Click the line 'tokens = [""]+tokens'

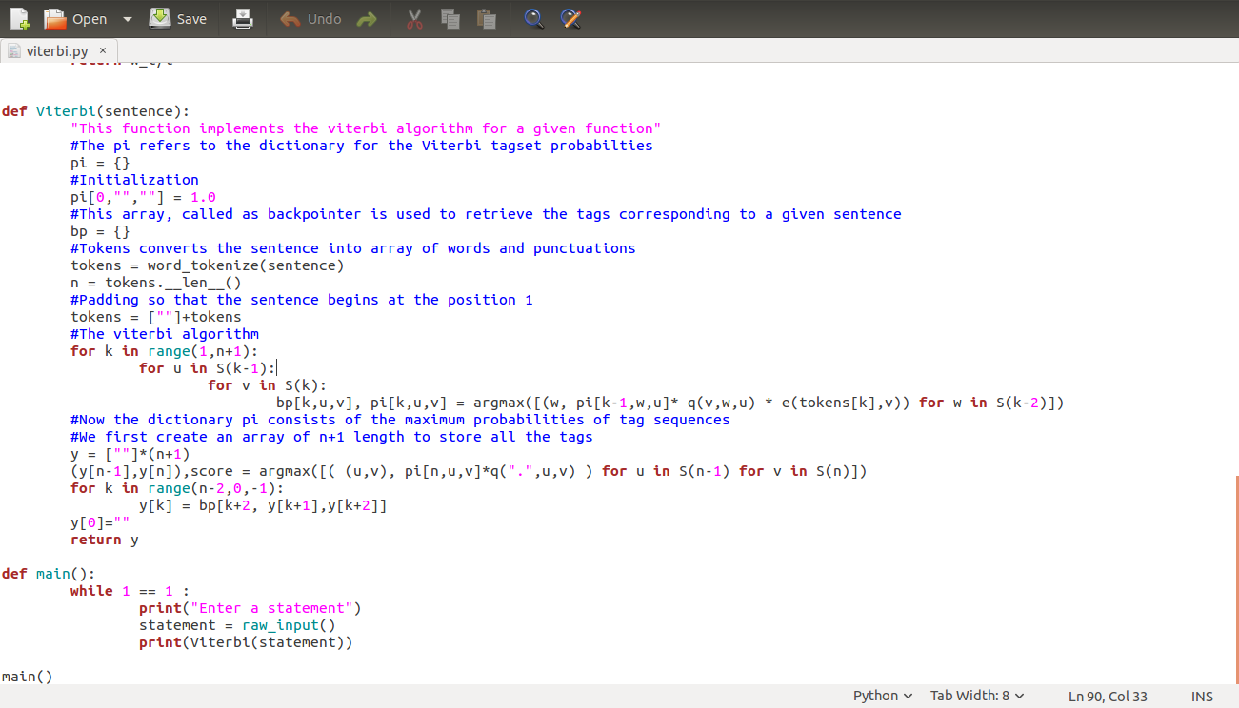tap(156, 317)
